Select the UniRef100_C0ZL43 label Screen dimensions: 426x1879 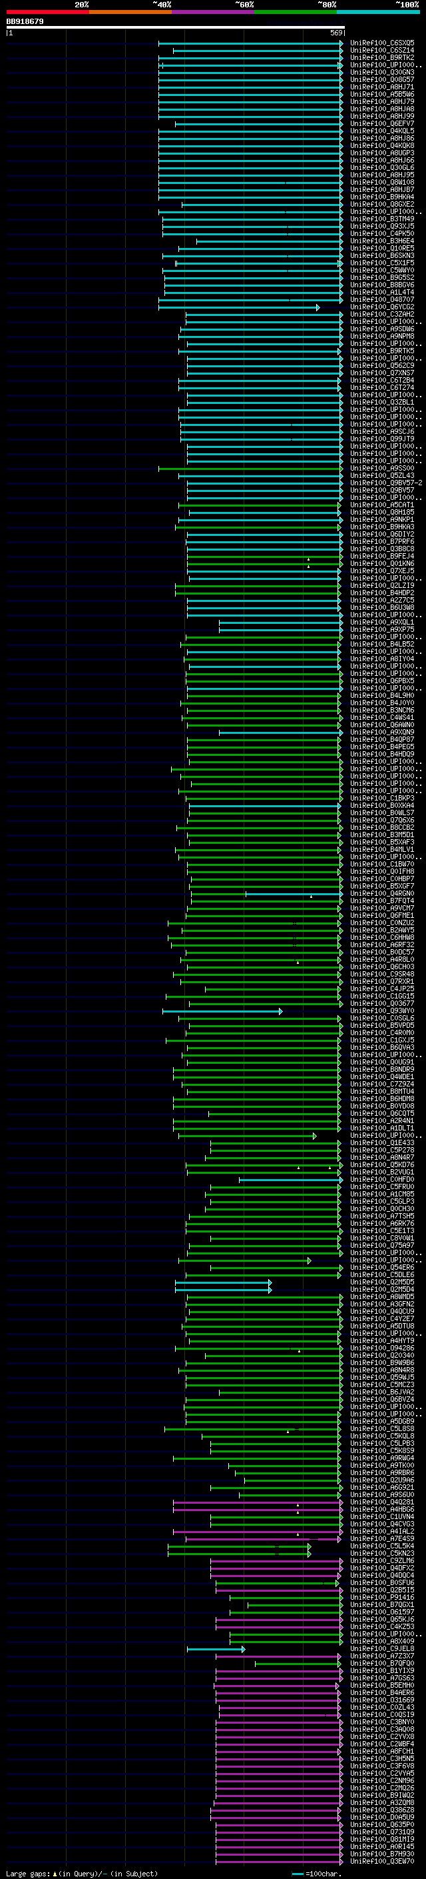pyautogui.click(x=382, y=1707)
